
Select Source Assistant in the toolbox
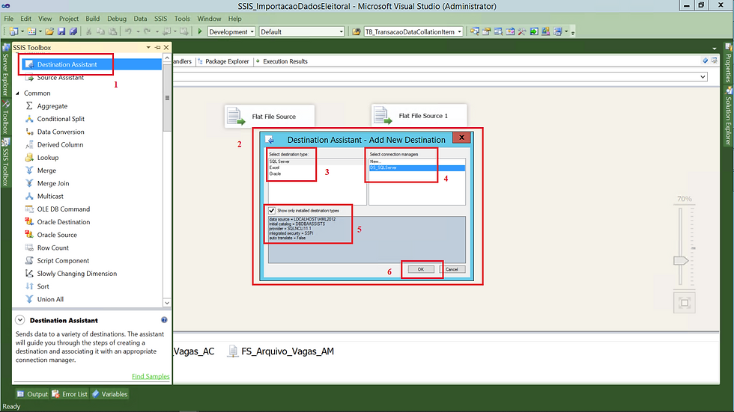pos(61,78)
